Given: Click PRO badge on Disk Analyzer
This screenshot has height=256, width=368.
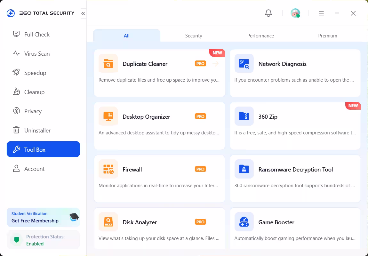Looking at the screenshot, I should tap(200, 222).
